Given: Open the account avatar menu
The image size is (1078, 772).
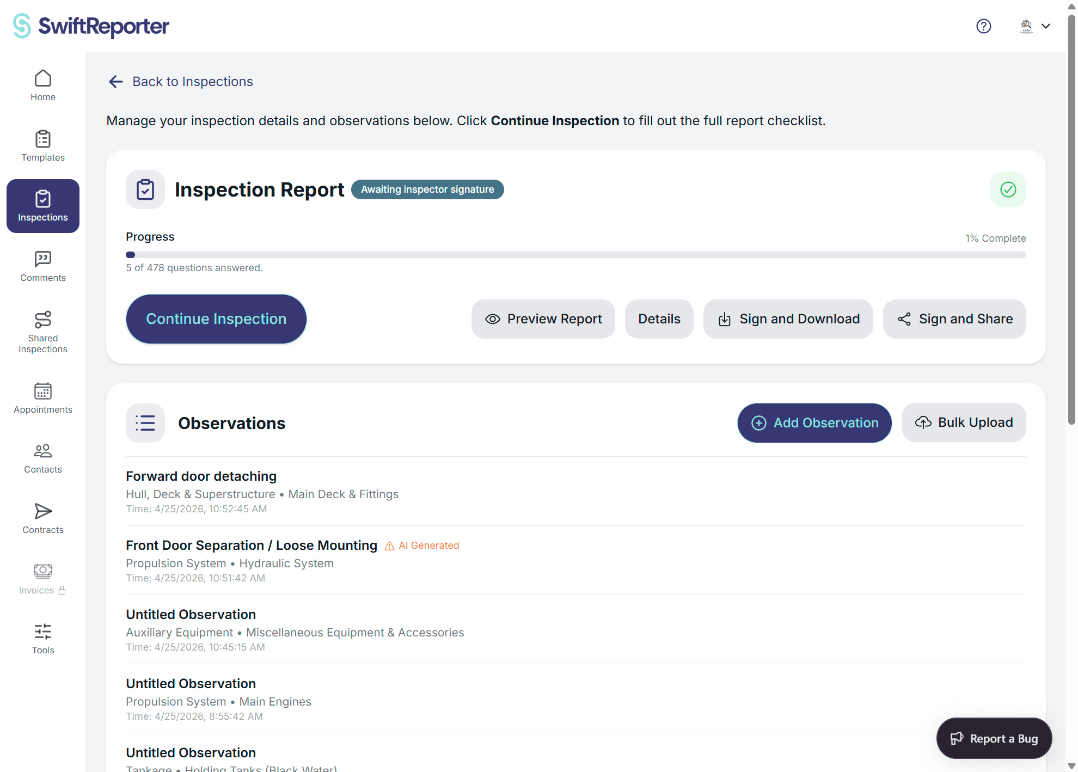Looking at the screenshot, I should (x=1026, y=26).
